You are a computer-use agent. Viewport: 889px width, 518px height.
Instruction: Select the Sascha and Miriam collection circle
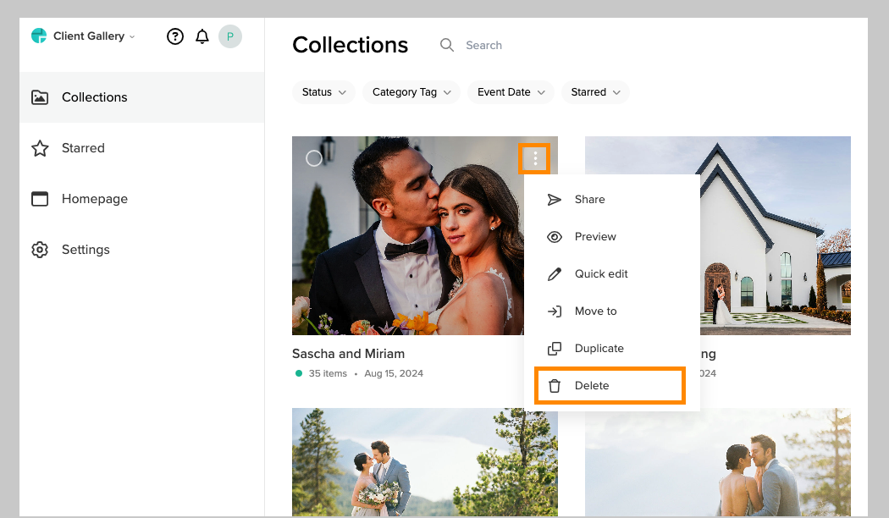tap(313, 158)
